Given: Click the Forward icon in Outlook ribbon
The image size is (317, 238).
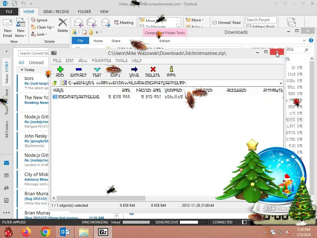Looking at the screenshot, I should [106, 22].
